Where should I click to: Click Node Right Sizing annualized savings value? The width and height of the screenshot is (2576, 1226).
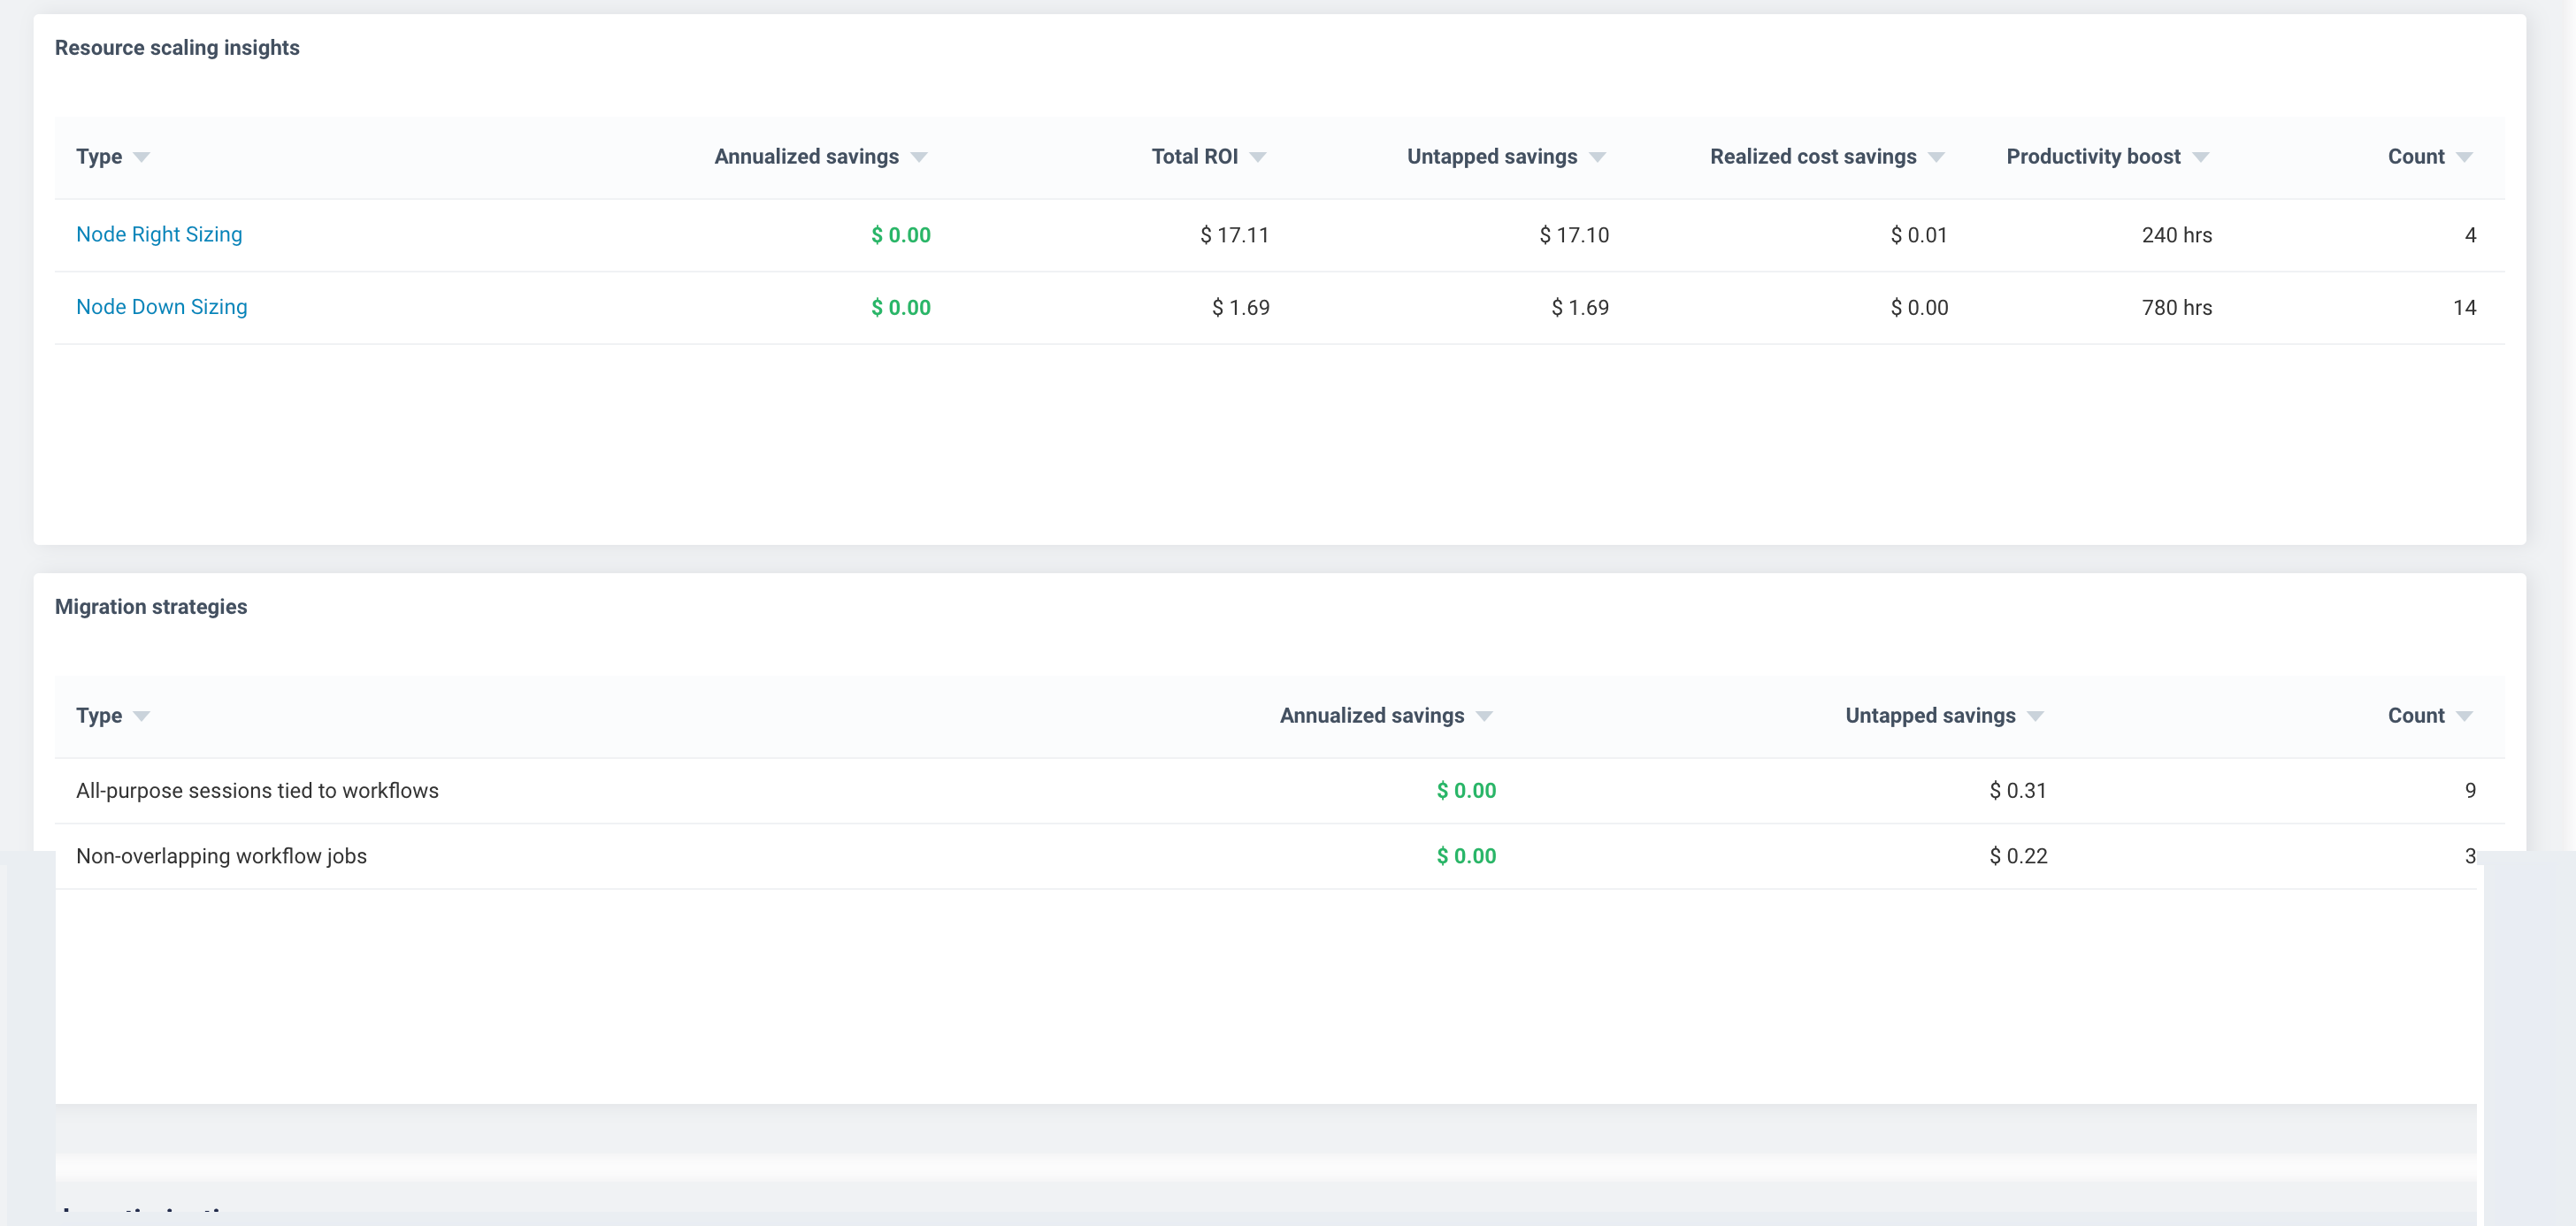tap(900, 235)
